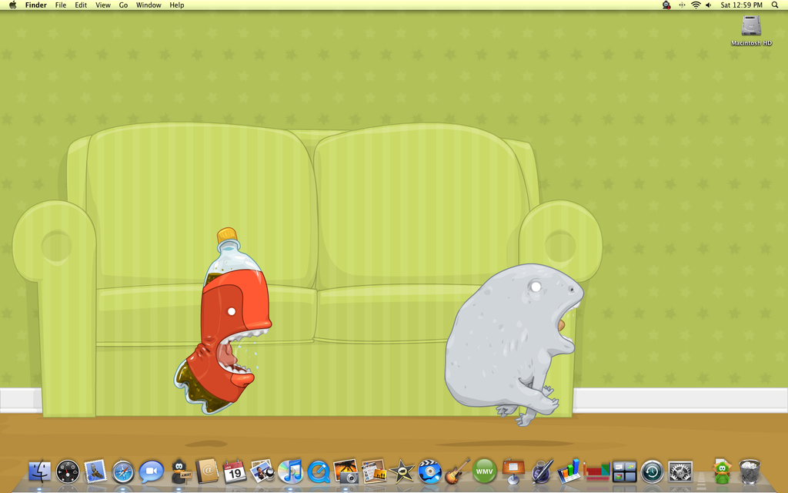Open the Window menu
This screenshot has width=788, height=493.
[x=149, y=5]
